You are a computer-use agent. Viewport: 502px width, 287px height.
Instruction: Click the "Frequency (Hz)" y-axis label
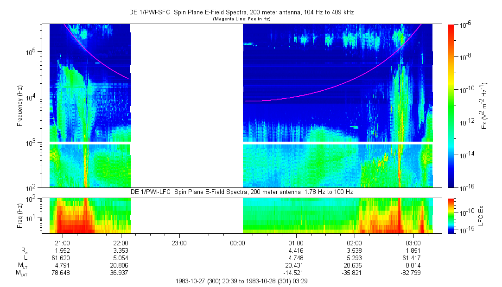click(20, 106)
